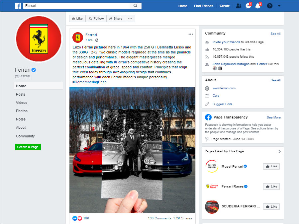Open www.ferrari.com website link

(224, 88)
